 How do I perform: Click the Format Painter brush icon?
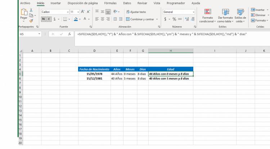coord(31,21)
